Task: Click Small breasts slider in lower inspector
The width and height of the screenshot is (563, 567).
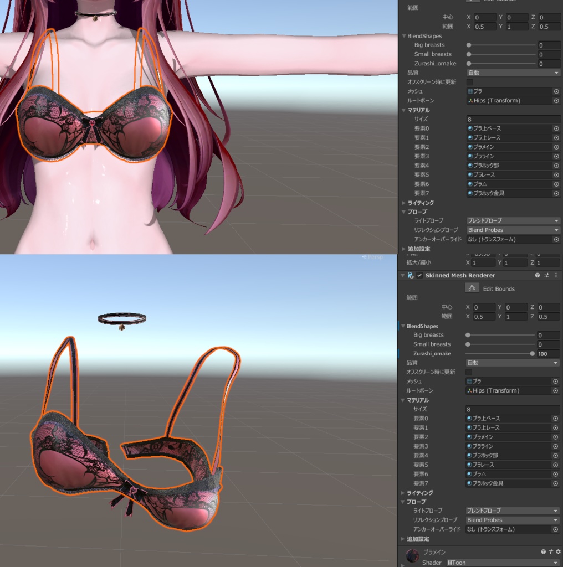Action: point(500,344)
